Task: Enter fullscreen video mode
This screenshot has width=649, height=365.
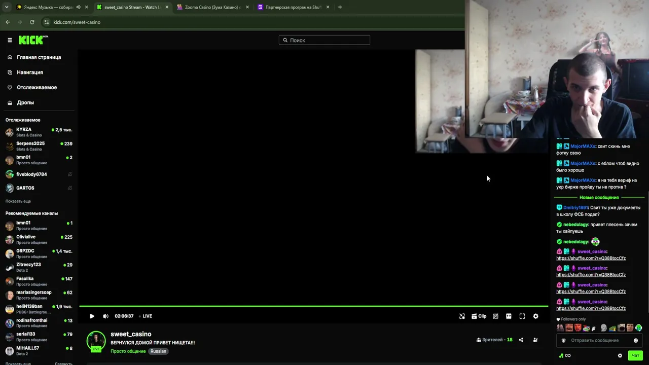Action: tap(522, 316)
